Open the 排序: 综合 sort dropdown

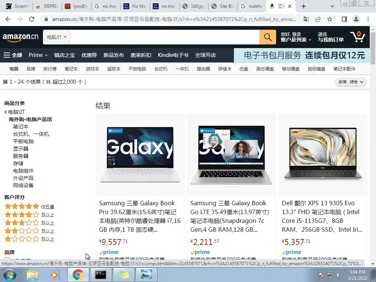point(350,82)
